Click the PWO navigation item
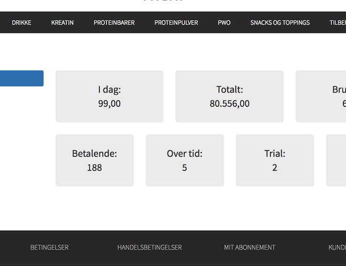Screen dimensions: 346x266 [x=224, y=23]
